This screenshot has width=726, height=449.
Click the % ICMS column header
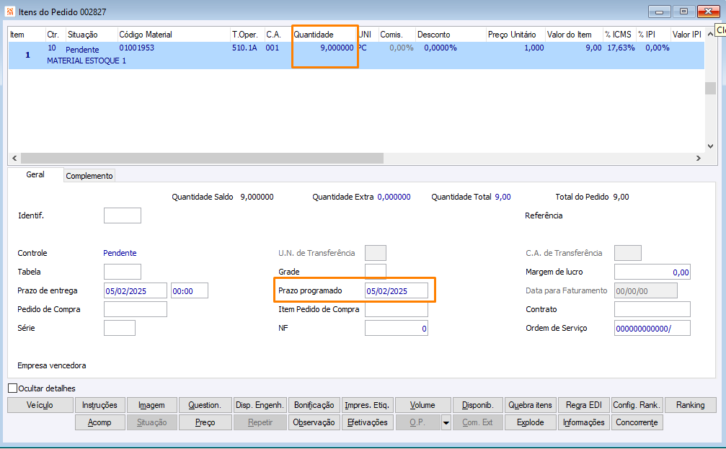tap(619, 35)
